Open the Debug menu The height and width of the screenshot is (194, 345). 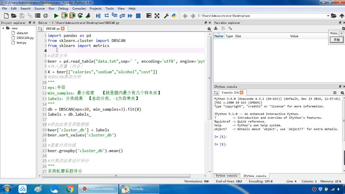[x=63, y=8]
